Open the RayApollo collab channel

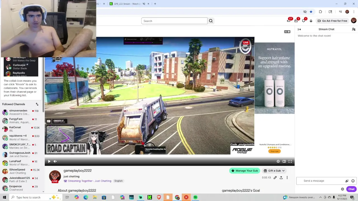pyautogui.click(x=21, y=74)
